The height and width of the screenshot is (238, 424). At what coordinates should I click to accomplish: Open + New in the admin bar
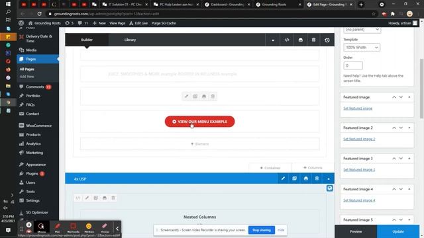coord(99,23)
